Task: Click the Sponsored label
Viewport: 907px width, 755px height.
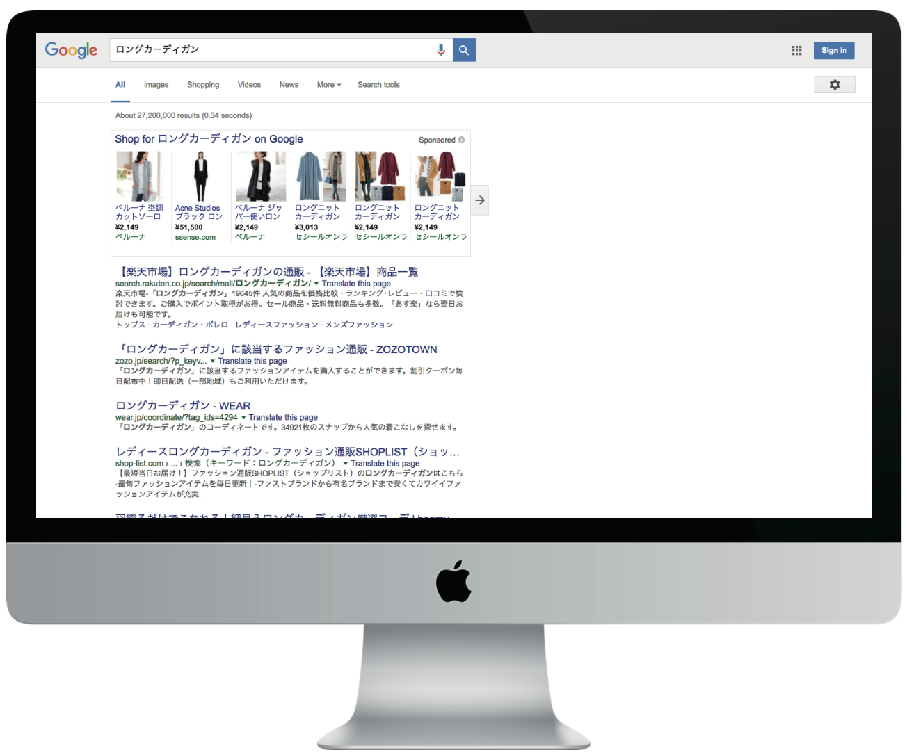Action: pyautogui.click(x=437, y=140)
